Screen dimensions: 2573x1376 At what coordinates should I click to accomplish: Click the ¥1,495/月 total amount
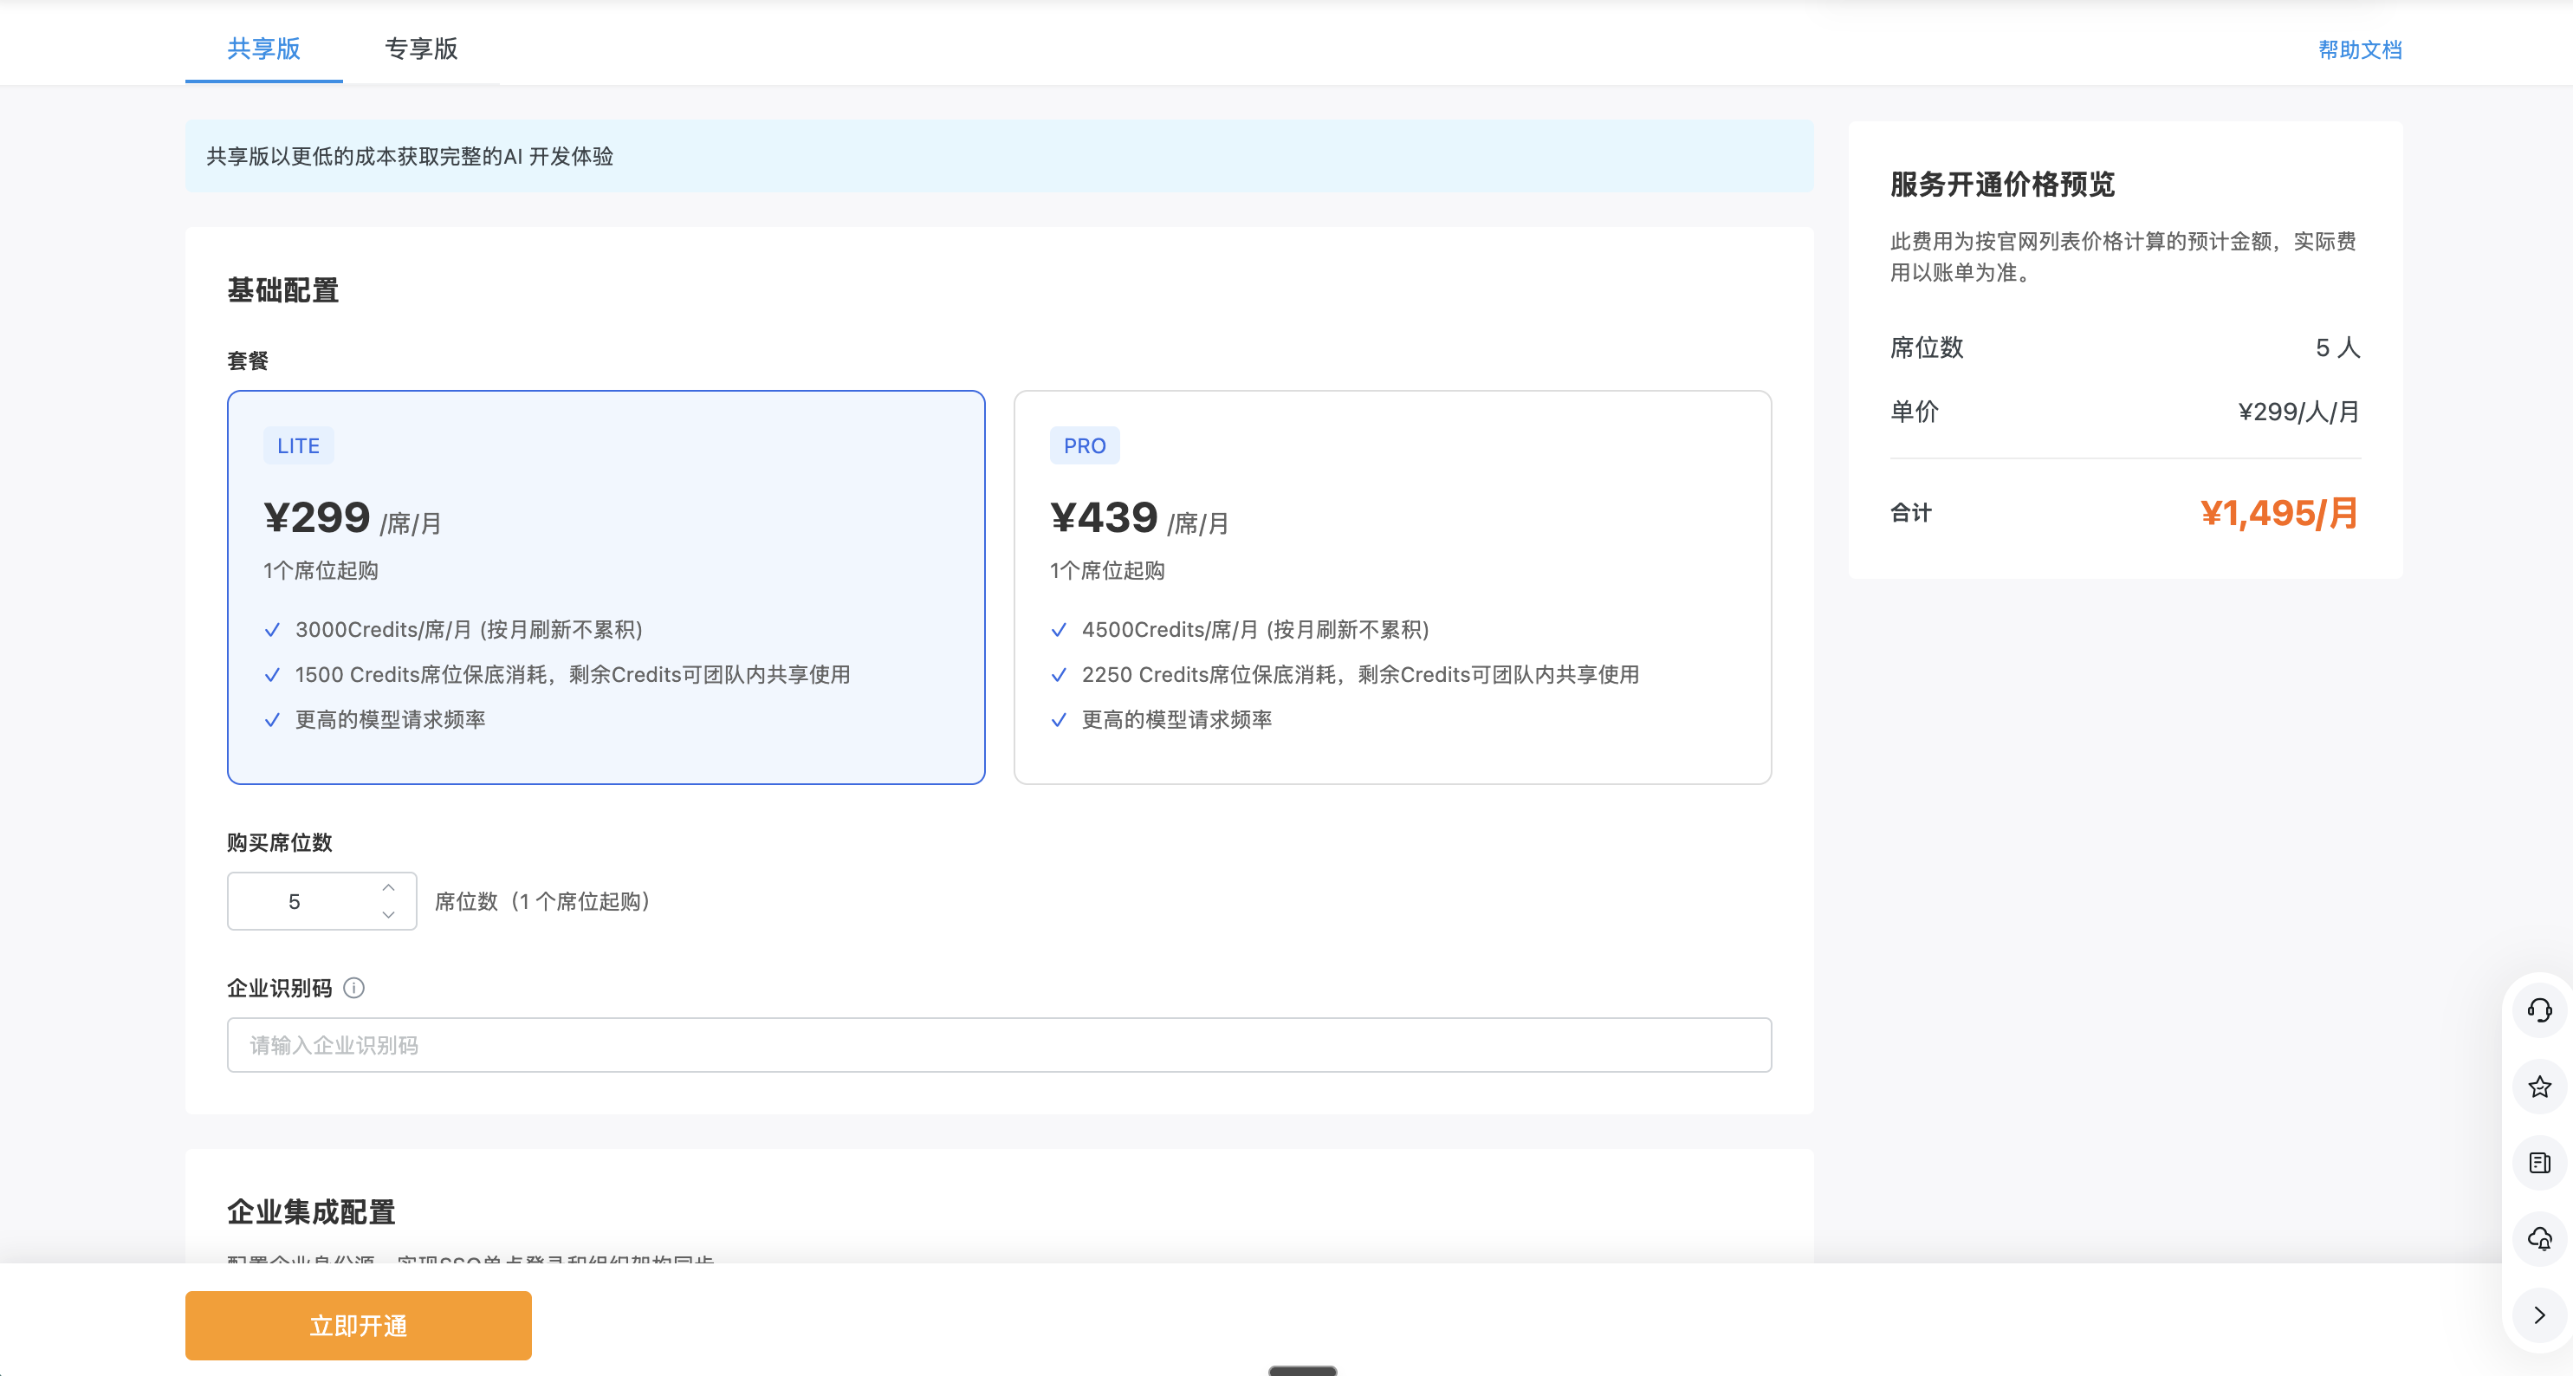2278,513
